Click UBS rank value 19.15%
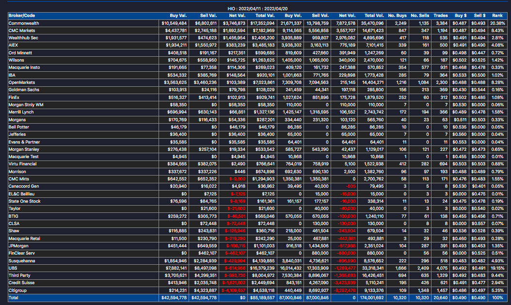This screenshot has height=305, width=511. [x=497, y=268]
